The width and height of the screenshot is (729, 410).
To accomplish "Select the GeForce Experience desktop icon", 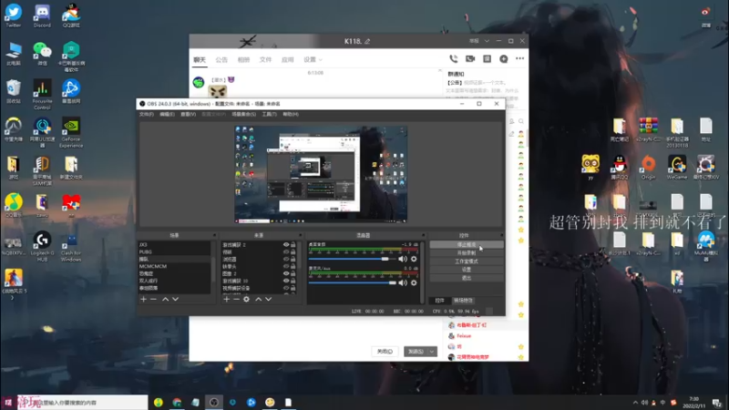I will 71,132.
